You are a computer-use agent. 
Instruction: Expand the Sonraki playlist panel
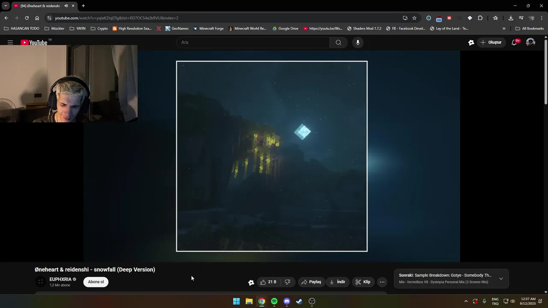pos(501,278)
